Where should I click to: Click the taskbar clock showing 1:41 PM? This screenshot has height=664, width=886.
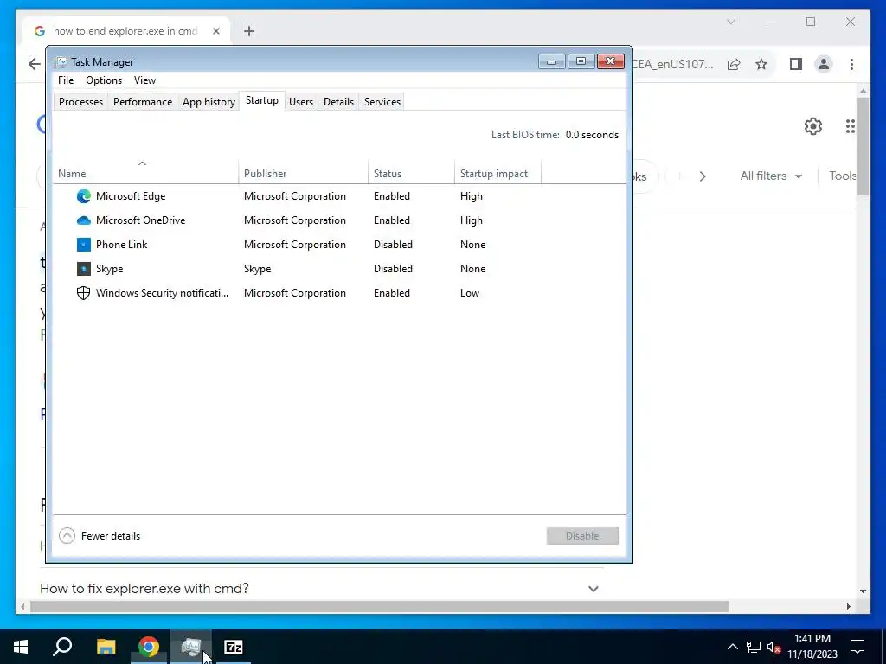click(812, 647)
